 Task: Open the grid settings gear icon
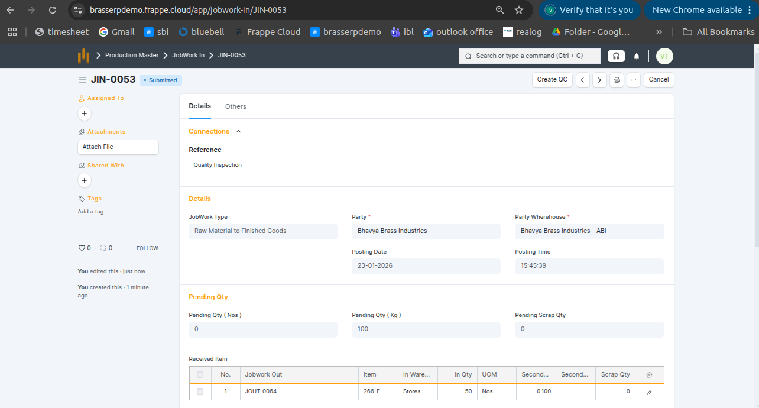(649, 375)
